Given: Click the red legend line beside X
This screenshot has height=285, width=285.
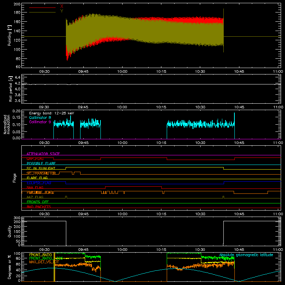Looking at the screenshot, I should pos(42,7).
